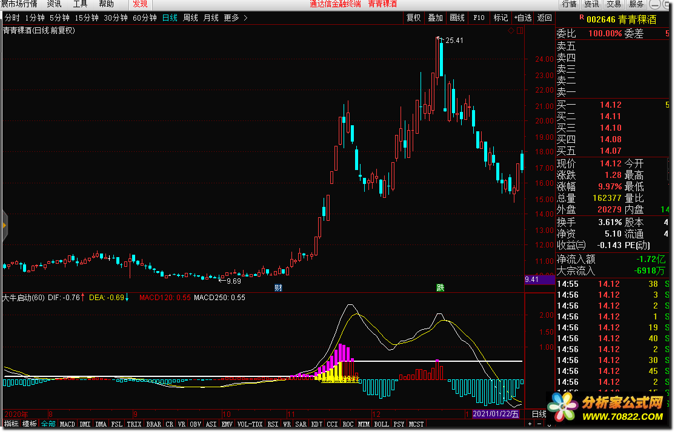Viewport: 675px width, 432px height.
Task: Apply the KDT indicator
Action: pyautogui.click(x=317, y=424)
